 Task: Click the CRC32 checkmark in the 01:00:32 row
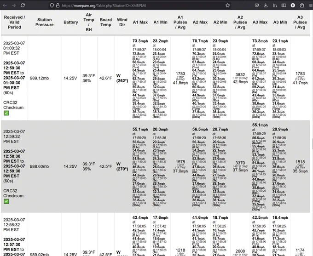point(6,113)
